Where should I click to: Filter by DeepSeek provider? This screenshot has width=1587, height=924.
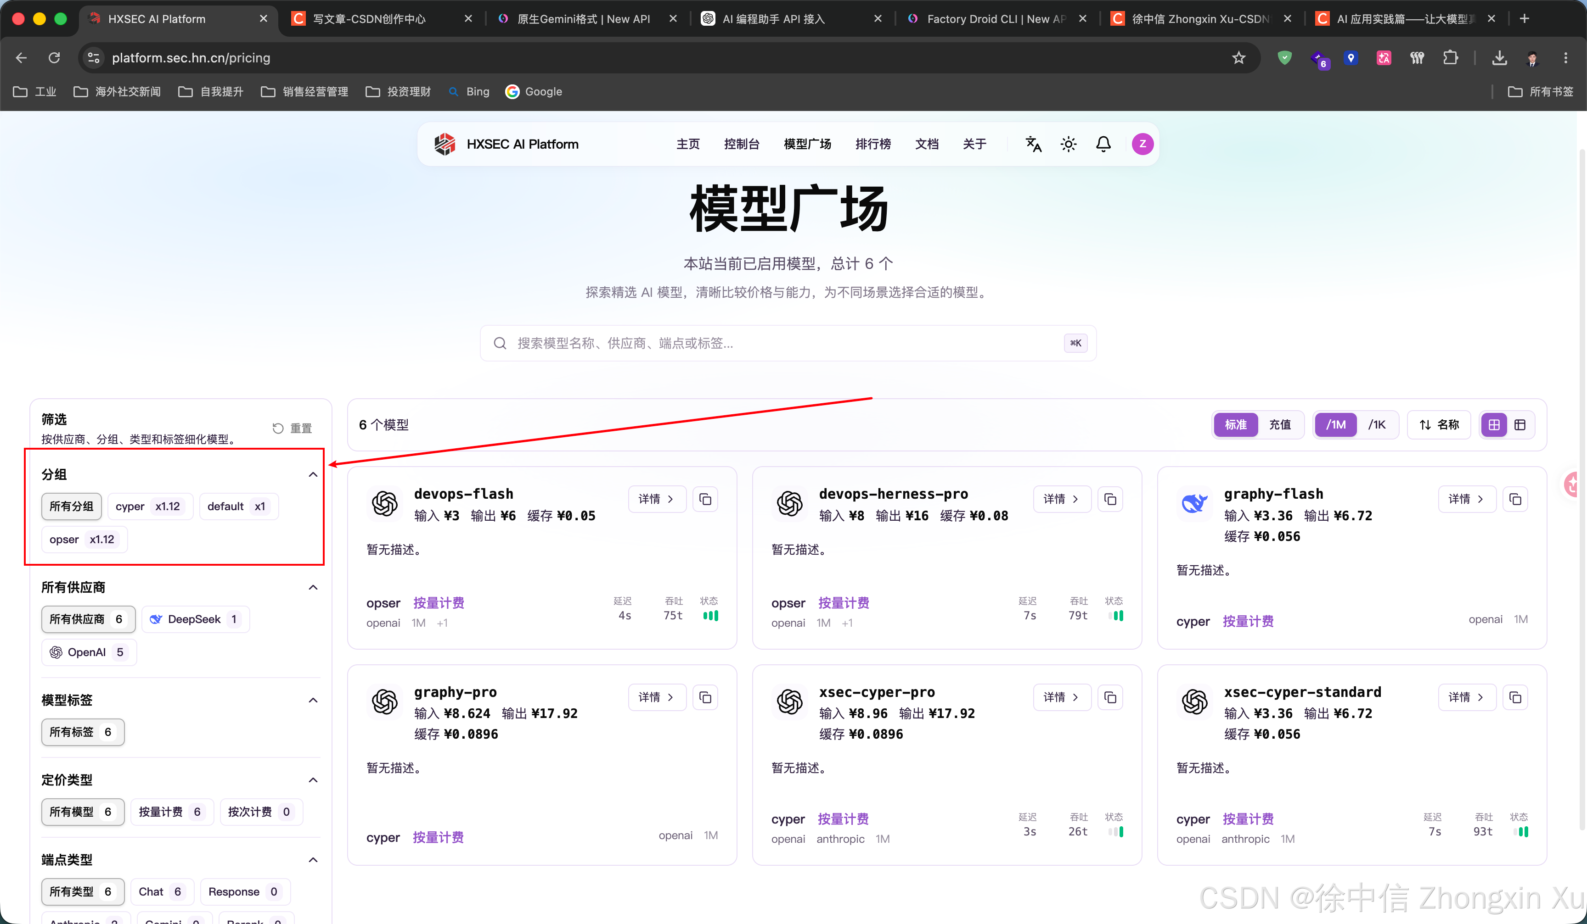[x=195, y=619]
